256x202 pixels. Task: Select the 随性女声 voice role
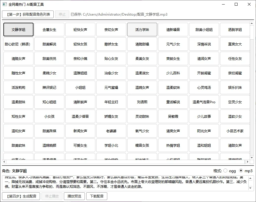point(18,73)
